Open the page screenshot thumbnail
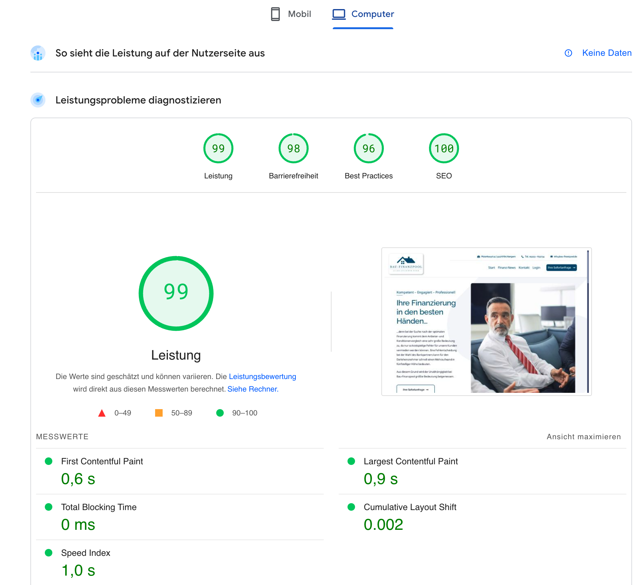The width and height of the screenshot is (643, 585). click(486, 322)
